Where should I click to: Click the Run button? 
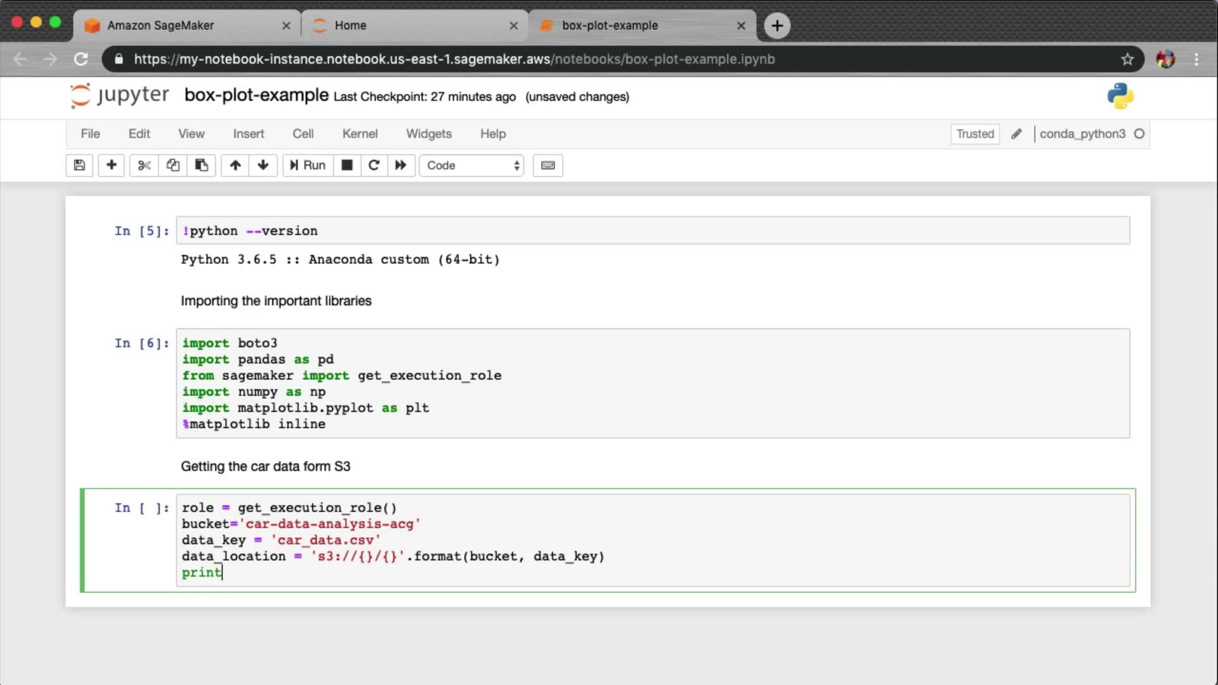[308, 166]
